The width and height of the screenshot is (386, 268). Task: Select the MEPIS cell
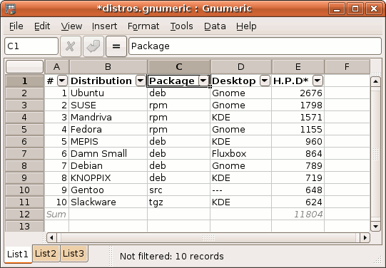pyautogui.click(x=108, y=142)
